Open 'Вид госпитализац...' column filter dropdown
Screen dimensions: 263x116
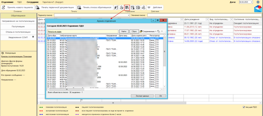tap(231, 19)
